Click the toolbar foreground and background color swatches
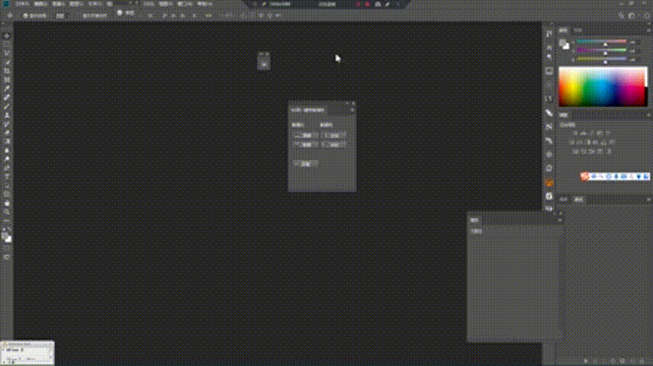 7,237
